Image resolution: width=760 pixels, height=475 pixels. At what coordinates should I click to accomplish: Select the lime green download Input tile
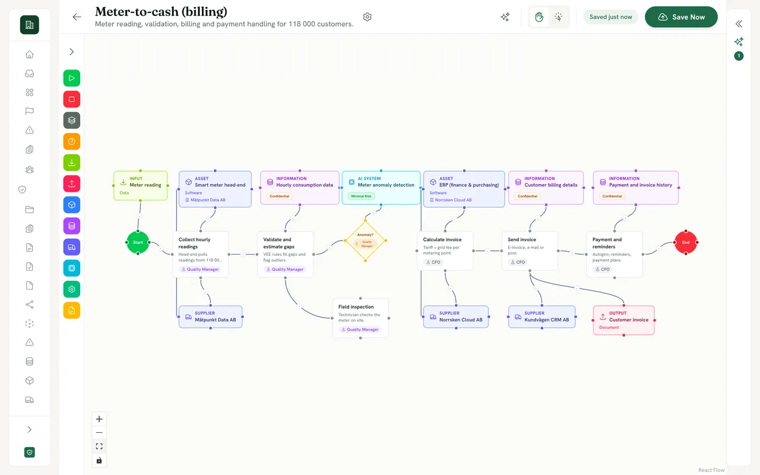[x=72, y=163]
